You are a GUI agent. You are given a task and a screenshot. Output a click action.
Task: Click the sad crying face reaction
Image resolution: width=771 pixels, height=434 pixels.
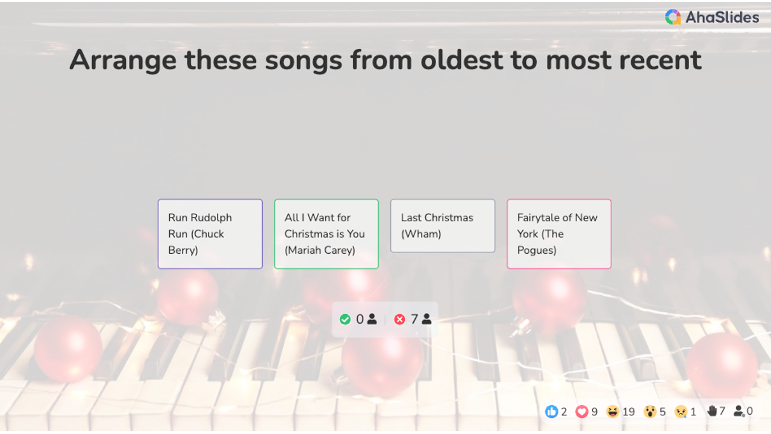(x=681, y=412)
